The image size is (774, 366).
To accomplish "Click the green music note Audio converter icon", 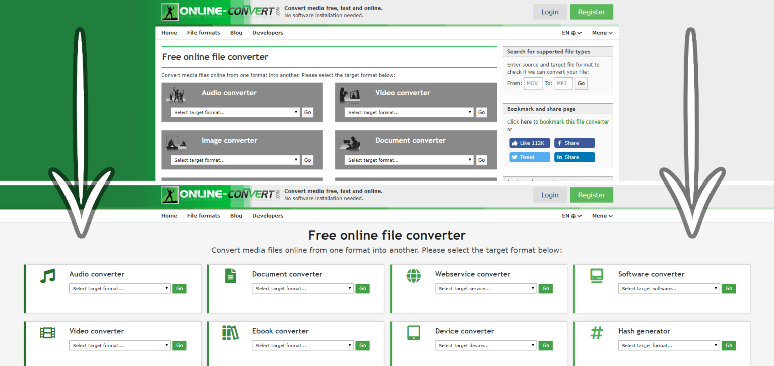I will point(47,276).
